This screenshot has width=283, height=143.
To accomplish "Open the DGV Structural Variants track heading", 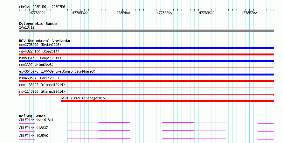I will click(45, 41).
